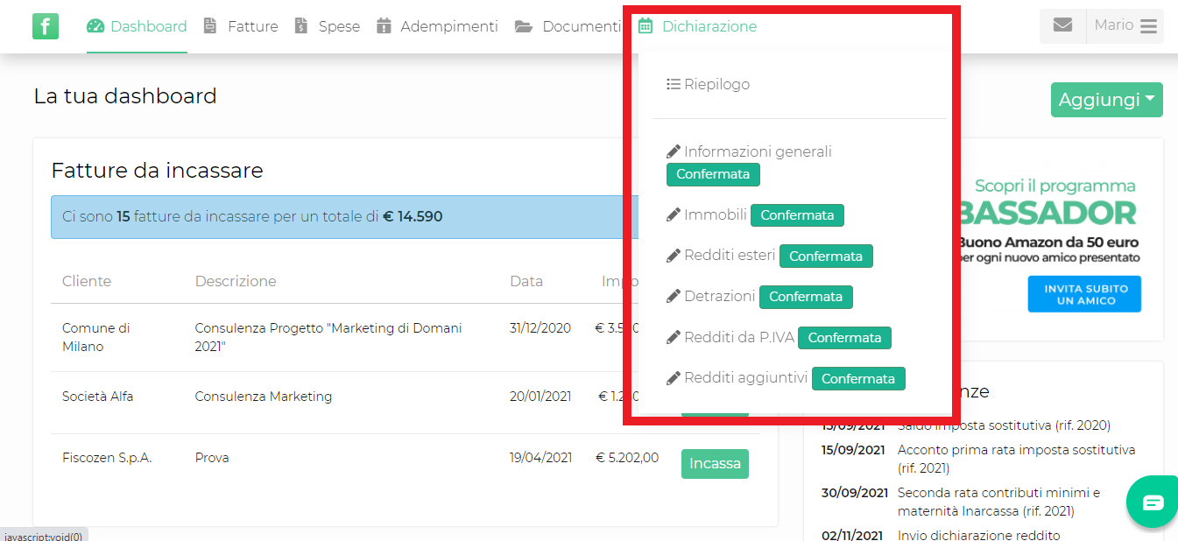Select Informazioni generali menu entry

[758, 152]
